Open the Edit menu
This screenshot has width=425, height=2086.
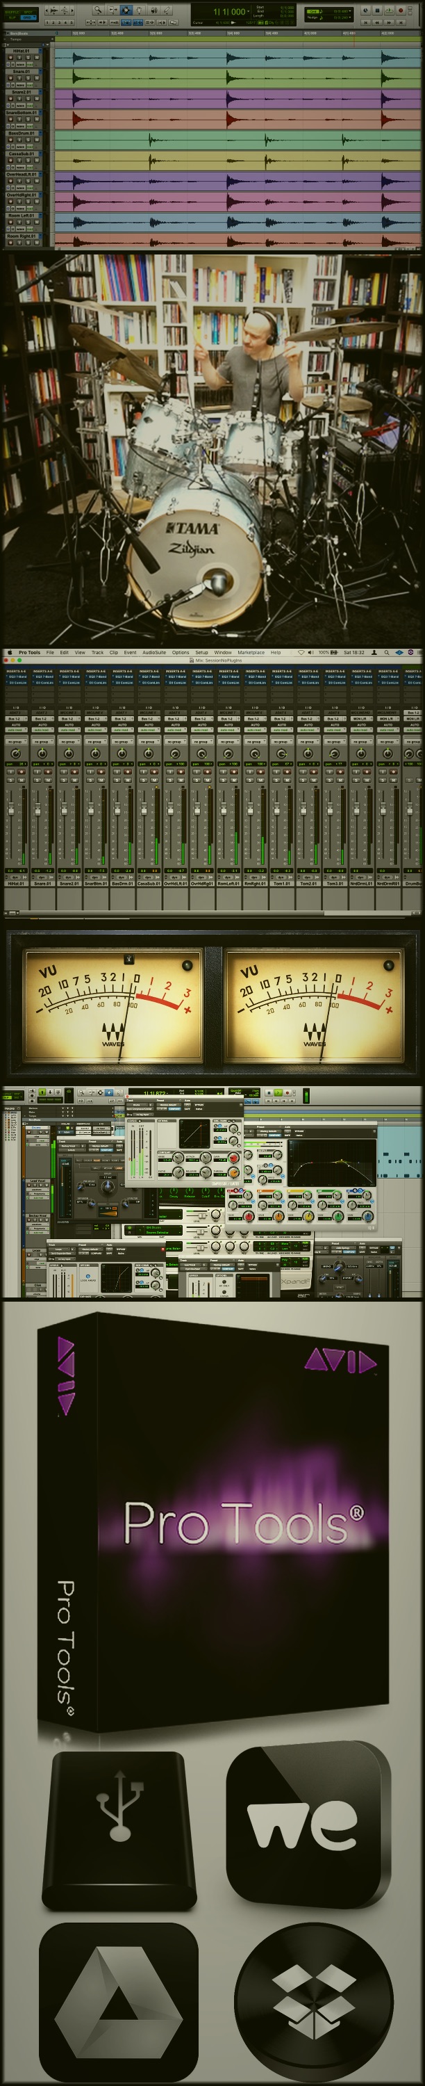pyautogui.click(x=64, y=652)
